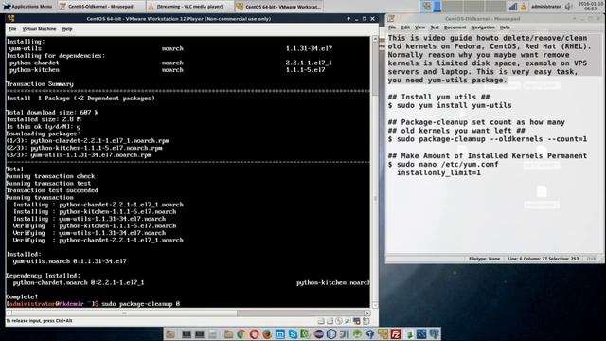Click the volume speaker tray icon
This screenshot has height=341, width=606.
[569, 7]
